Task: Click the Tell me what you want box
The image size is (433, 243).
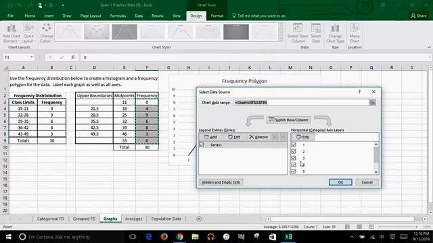Action: coord(258,16)
